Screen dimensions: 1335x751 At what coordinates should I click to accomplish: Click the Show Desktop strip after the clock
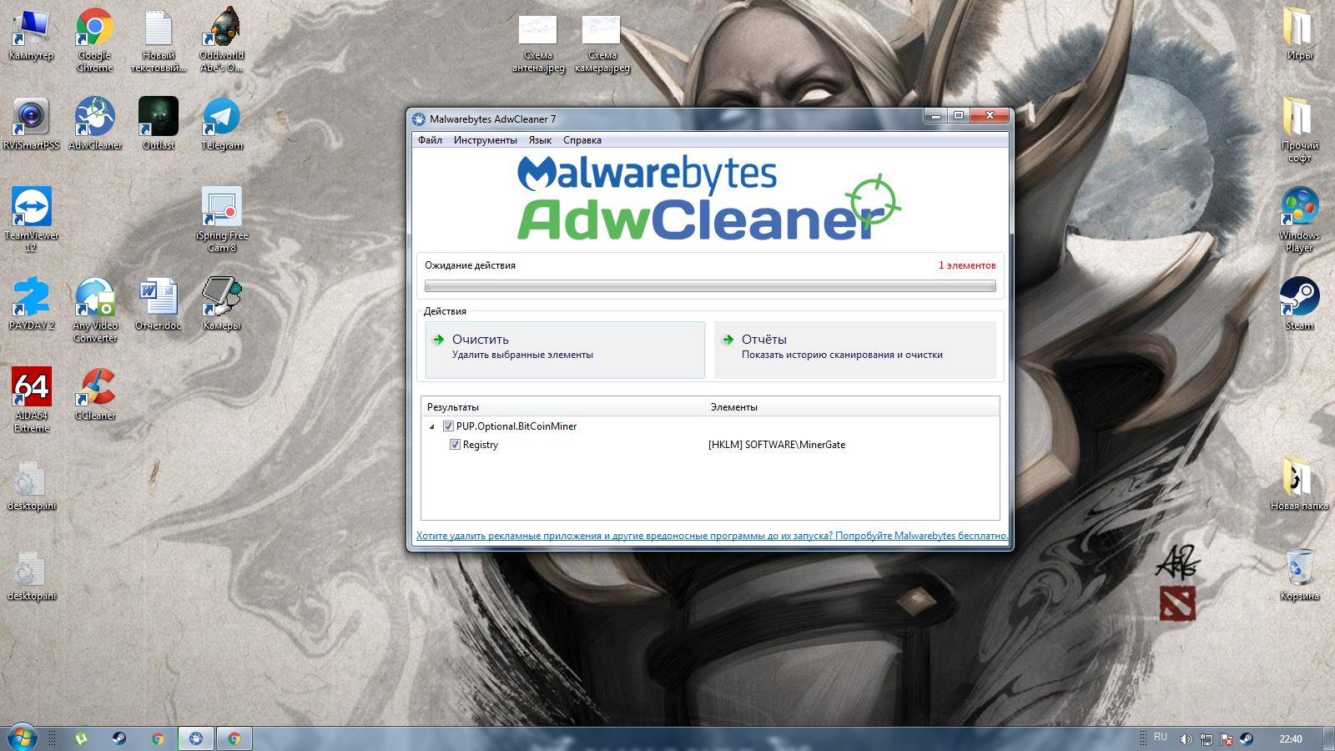click(1329, 738)
